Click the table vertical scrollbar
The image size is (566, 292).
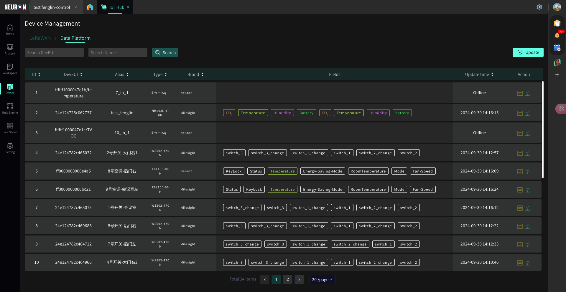point(542,130)
